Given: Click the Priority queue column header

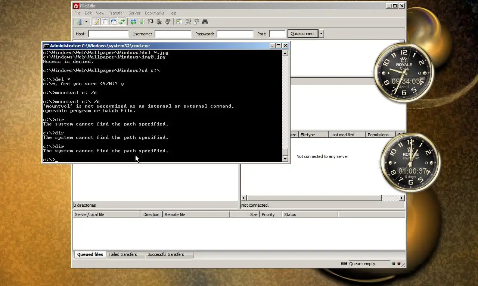Looking at the screenshot, I should coord(271,214).
